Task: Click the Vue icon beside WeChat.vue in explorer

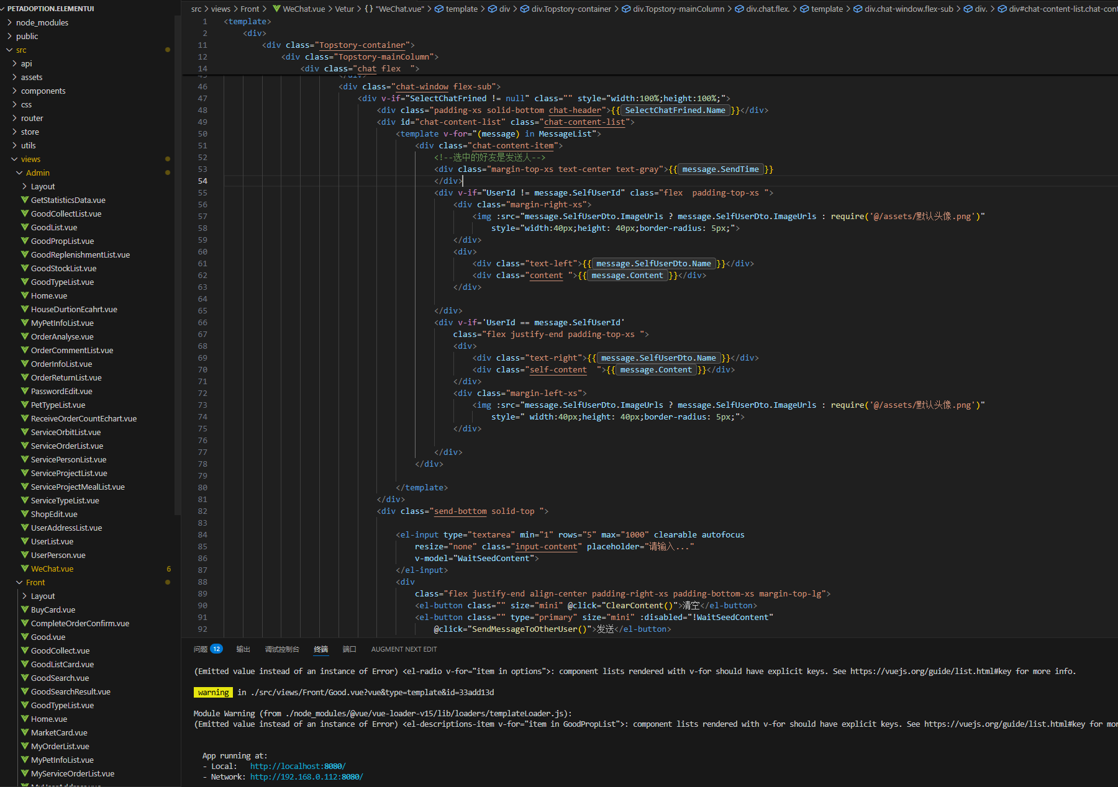Action: click(x=25, y=569)
